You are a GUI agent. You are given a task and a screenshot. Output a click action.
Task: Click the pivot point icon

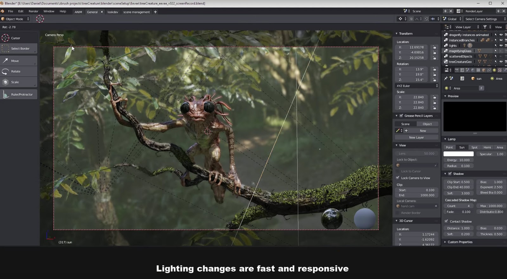(x=401, y=19)
